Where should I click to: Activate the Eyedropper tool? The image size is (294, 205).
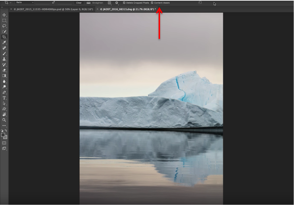pos(4,42)
